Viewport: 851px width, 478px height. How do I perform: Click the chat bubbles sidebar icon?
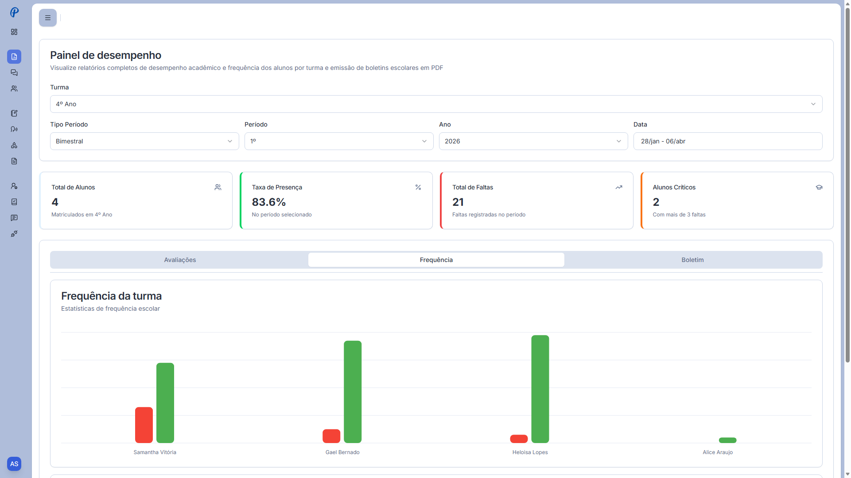(14, 73)
